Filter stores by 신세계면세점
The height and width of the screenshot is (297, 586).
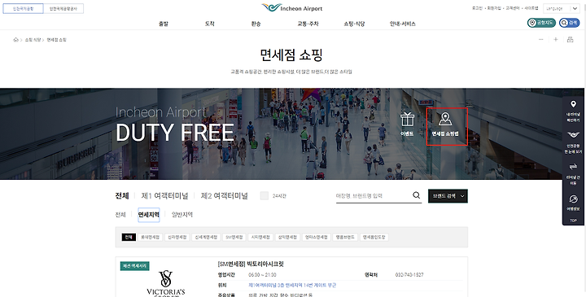click(206, 238)
